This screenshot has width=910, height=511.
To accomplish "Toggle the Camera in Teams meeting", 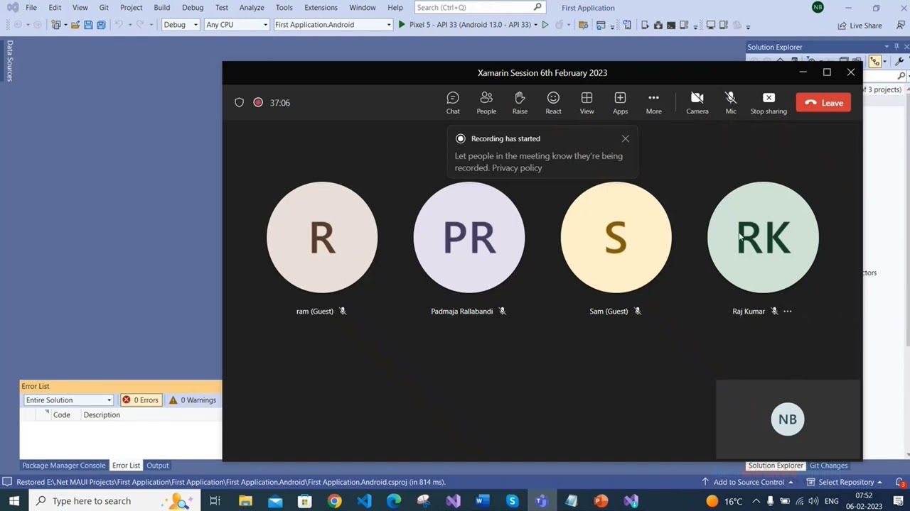I will point(697,103).
